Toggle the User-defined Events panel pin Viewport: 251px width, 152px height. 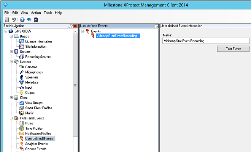[x=156, y=26]
